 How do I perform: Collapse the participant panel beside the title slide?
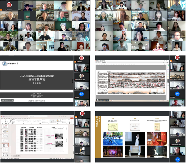[73, 81]
